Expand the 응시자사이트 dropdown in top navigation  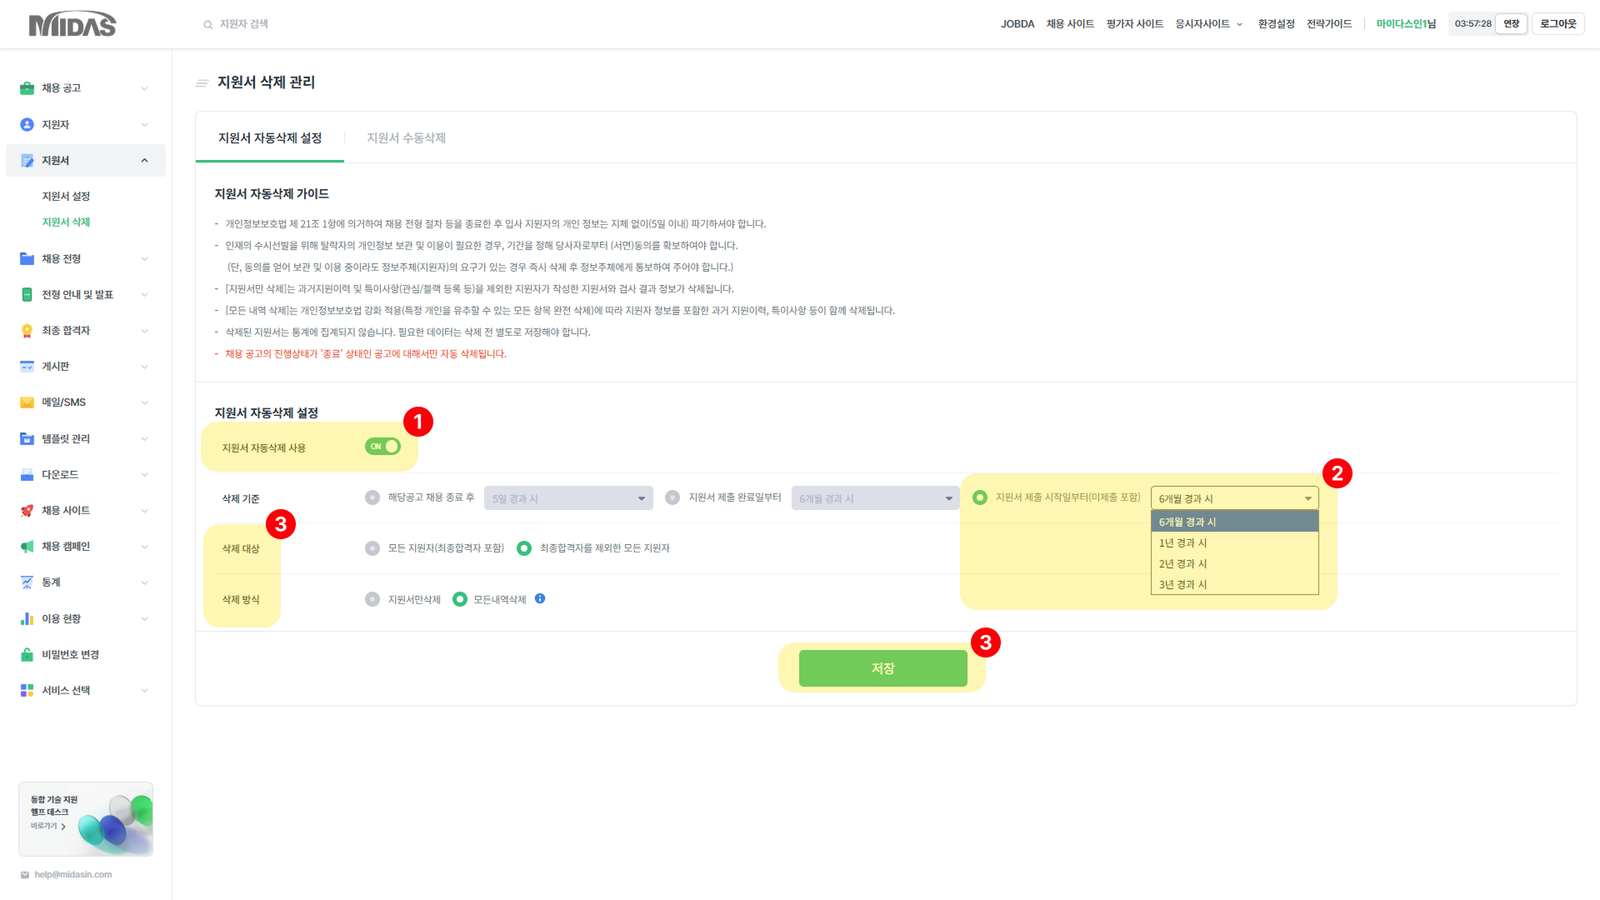pyautogui.click(x=1209, y=24)
